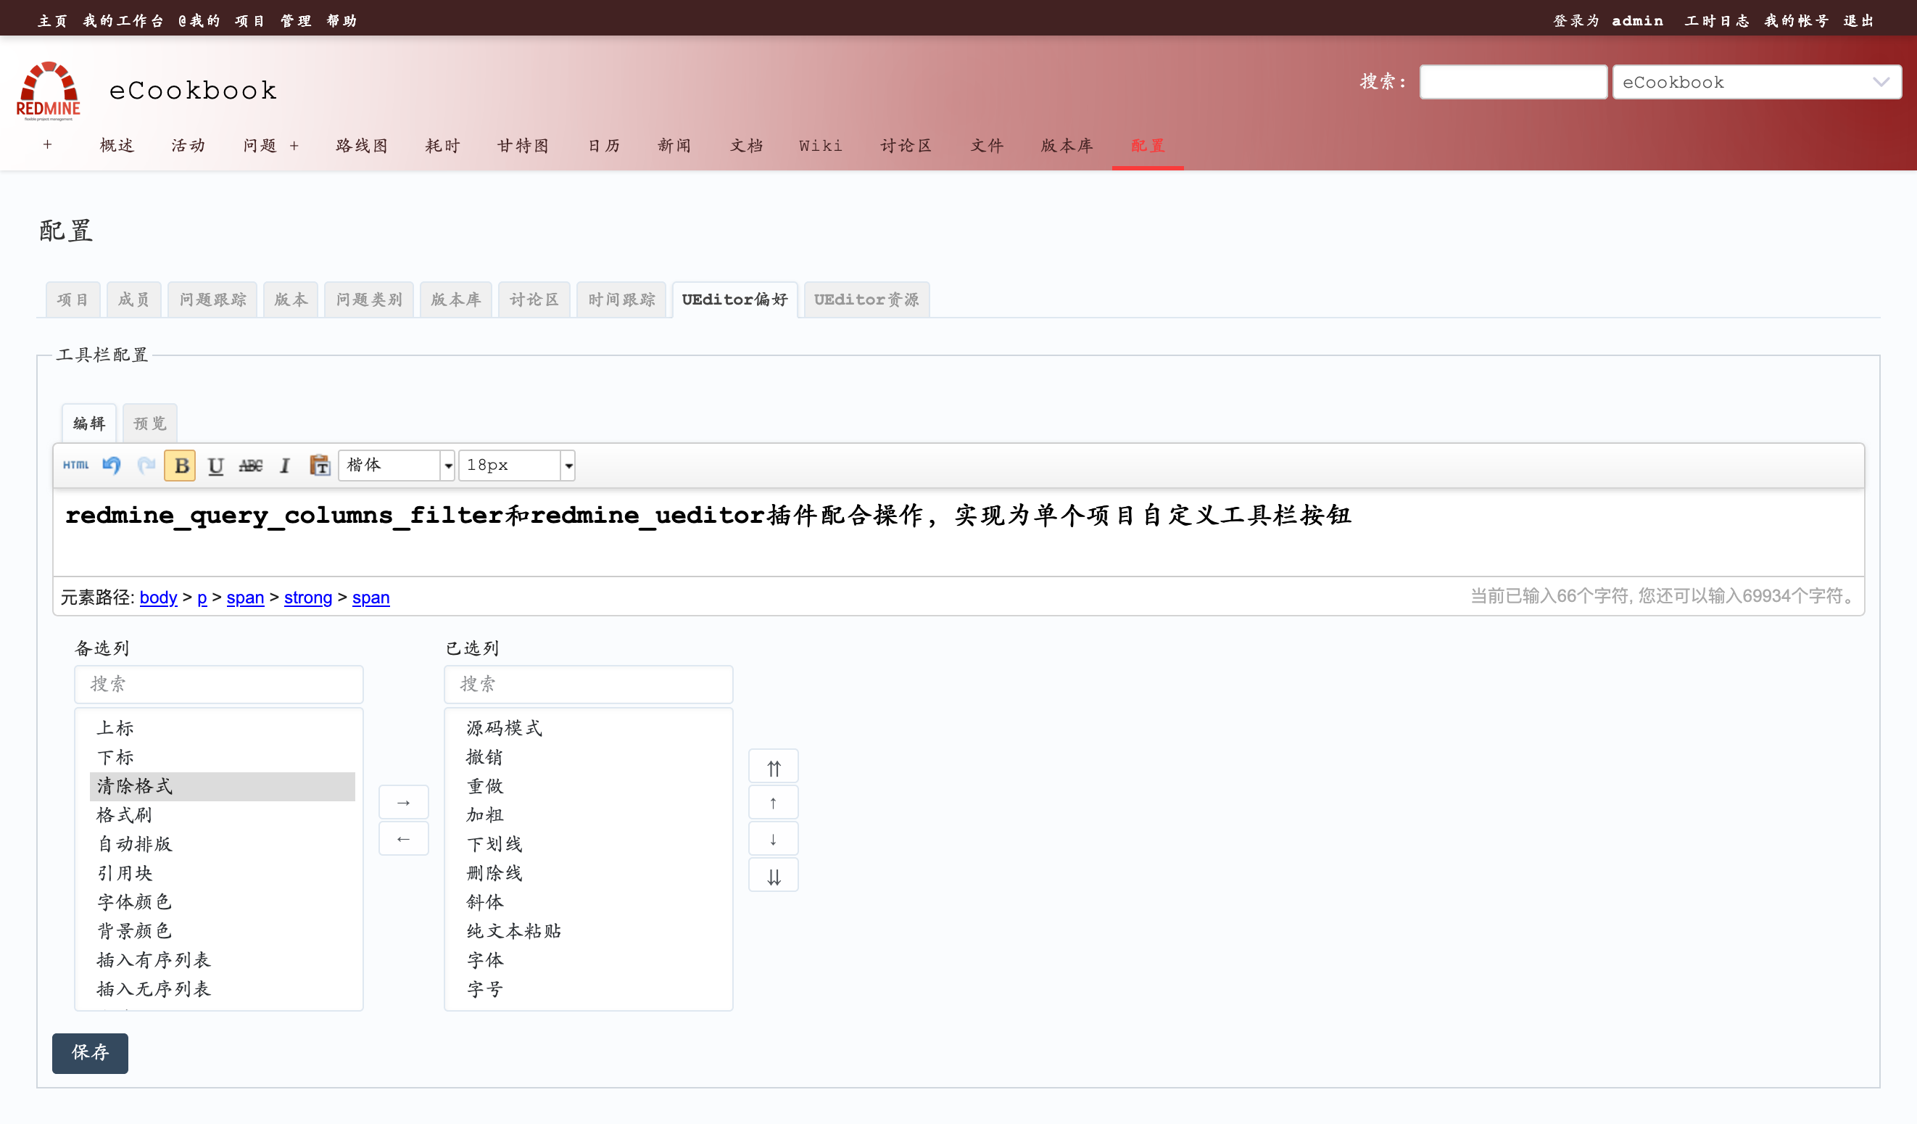1917x1124 pixels.
Task: Open 我的帐号 account link
Action: tap(1796, 20)
